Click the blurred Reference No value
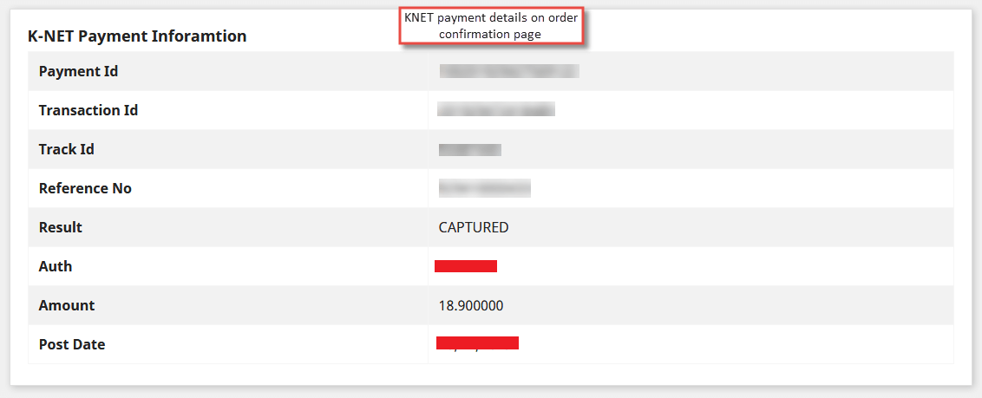The height and width of the screenshot is (398, 982). (x=484, y=188)
